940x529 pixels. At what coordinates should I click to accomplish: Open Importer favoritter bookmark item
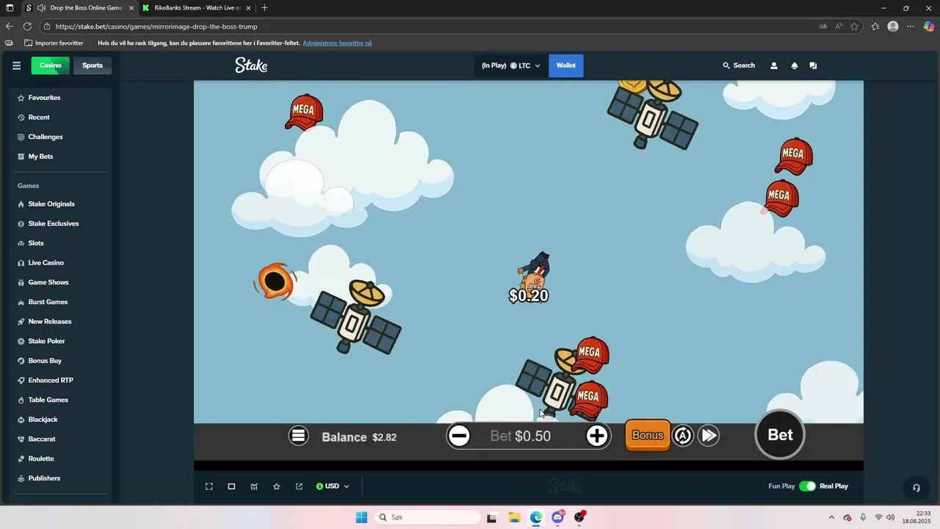tap(54, 43)
